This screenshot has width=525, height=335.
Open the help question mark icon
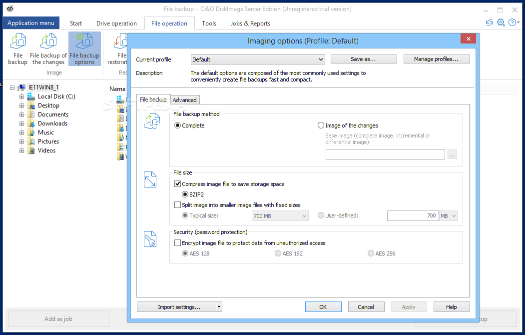coord(512,22)
